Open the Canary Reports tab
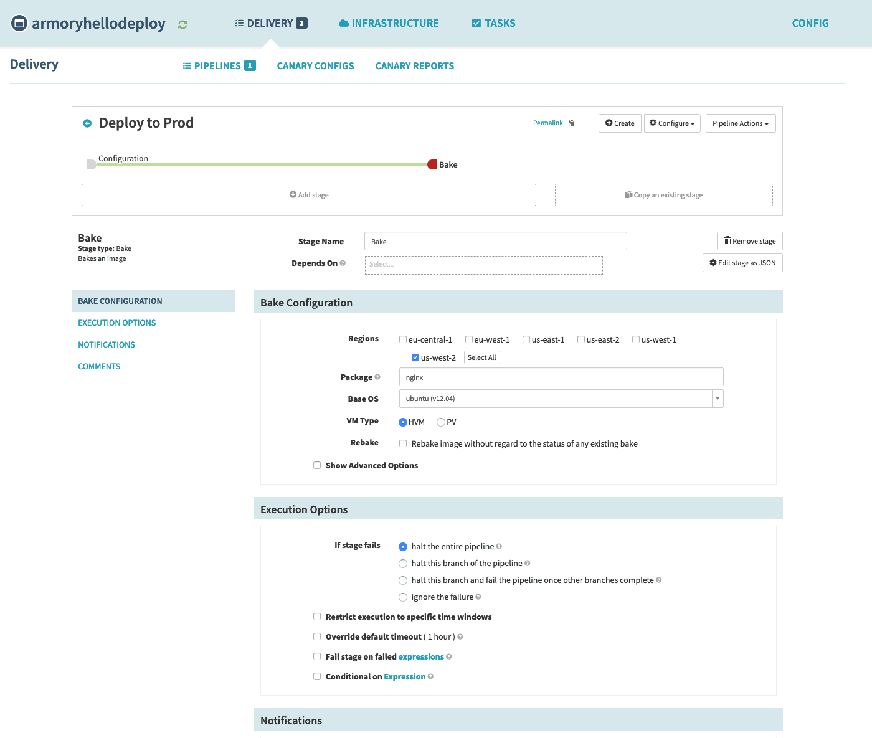Viewport: 872px width, 738px height. point(414,66)
